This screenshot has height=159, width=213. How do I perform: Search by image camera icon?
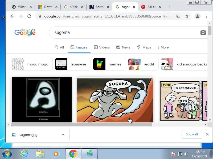(203, 32)
